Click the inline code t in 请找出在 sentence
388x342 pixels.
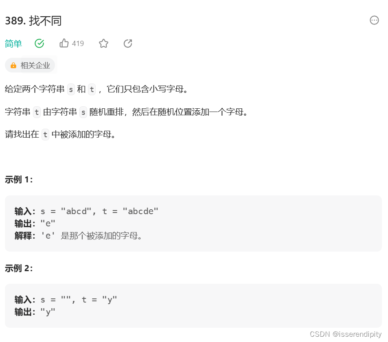pyautogui.click(x=45, y=135)
